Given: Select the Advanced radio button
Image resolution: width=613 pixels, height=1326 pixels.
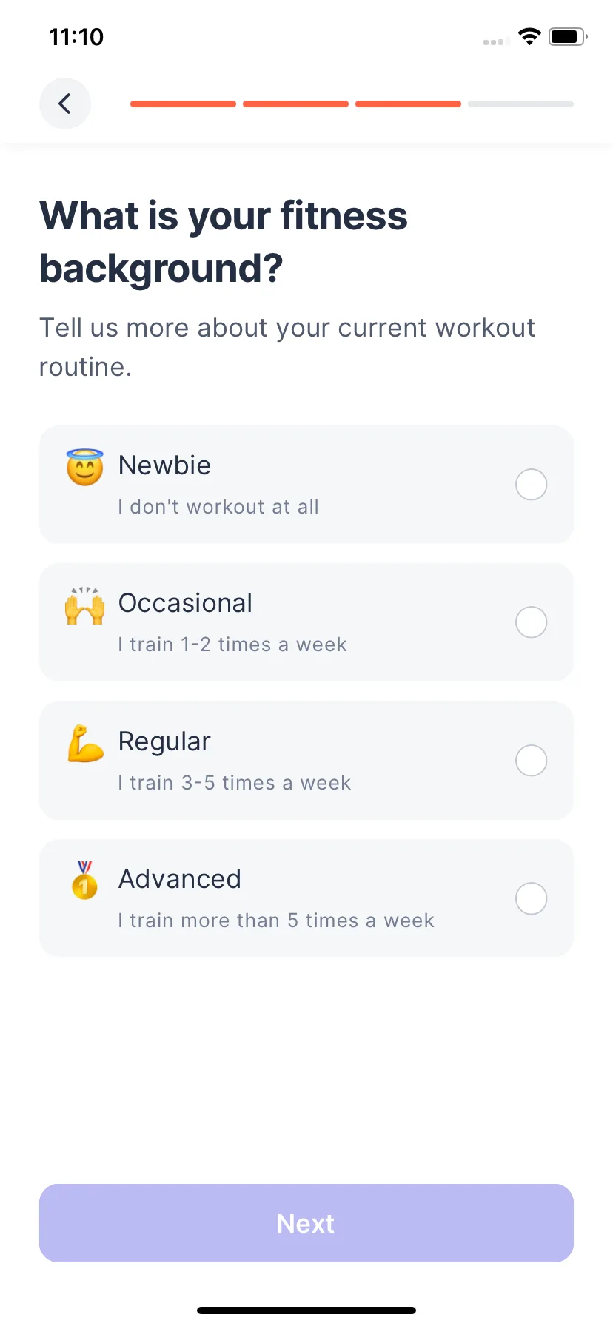Looking at the screenshot, I should 532,898.
